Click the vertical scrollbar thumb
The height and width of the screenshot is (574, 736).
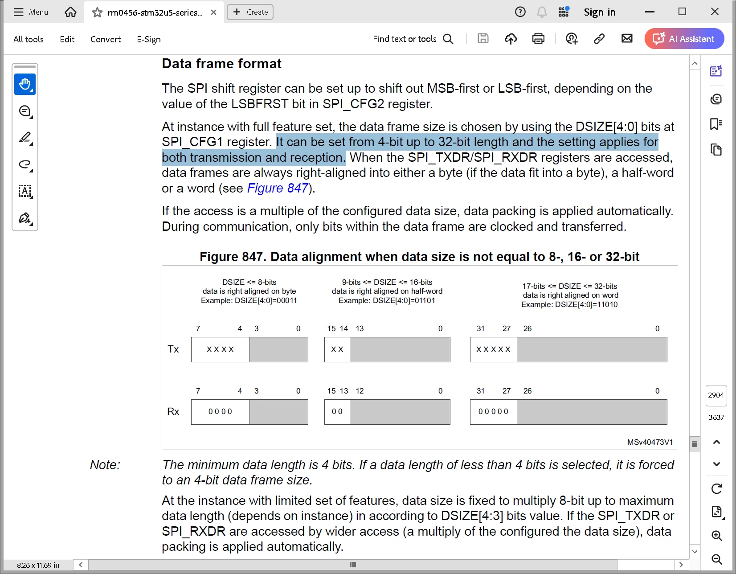pyautogui.click(x=695, y=444)
